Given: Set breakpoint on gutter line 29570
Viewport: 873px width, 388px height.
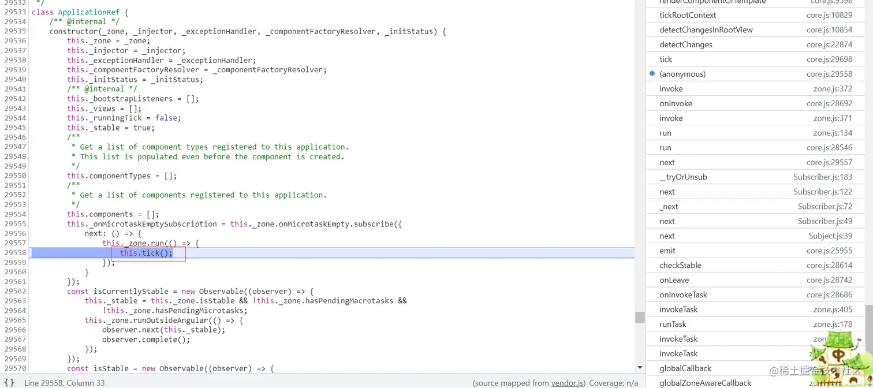Looking at the screenshot, I should [x=15, y=368].
